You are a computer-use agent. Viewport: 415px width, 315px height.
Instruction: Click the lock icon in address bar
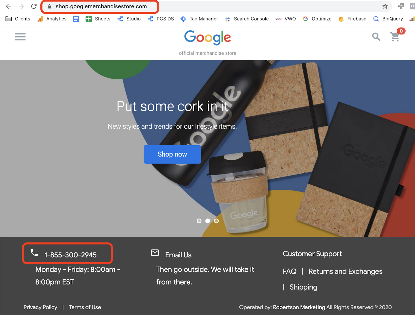coord(50,6)
